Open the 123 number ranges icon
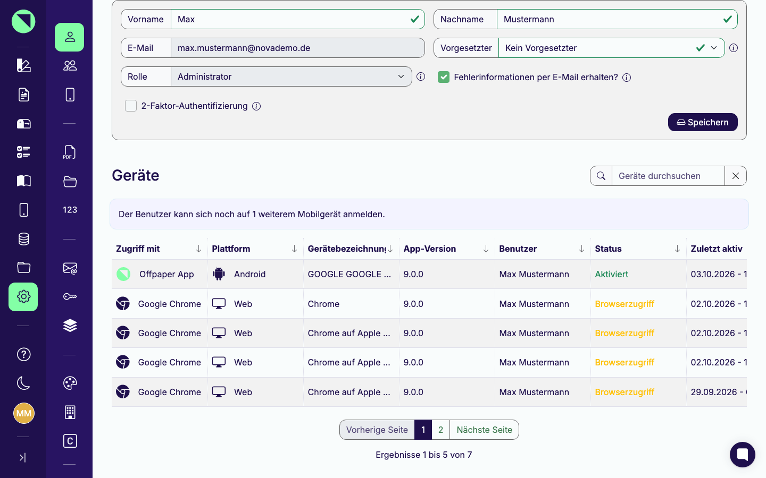The image size is (766, 478). pos(70,210)
